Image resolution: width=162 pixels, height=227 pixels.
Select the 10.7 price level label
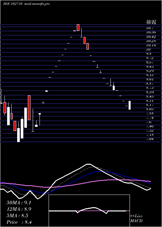150,28
